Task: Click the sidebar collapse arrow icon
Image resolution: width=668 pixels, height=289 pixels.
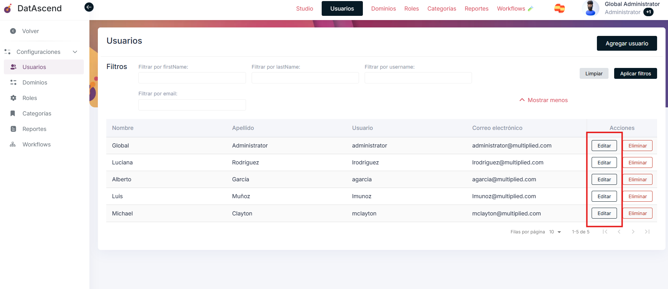Action: pyautogui.click(x=89, y=7)
